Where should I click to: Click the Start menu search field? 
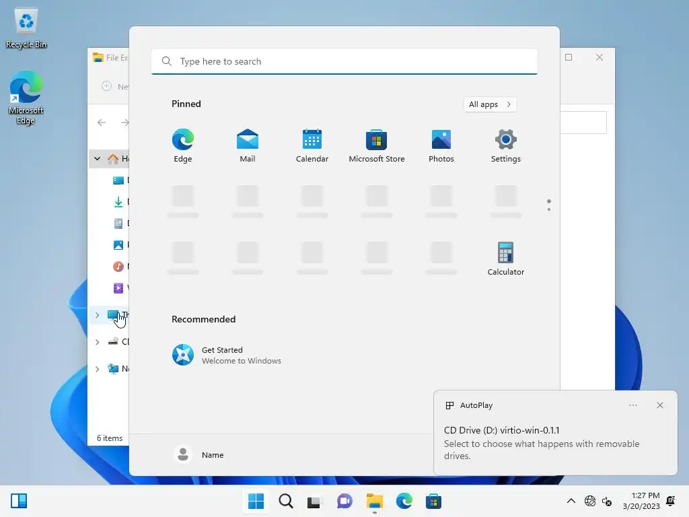click(x=344, y=61)
